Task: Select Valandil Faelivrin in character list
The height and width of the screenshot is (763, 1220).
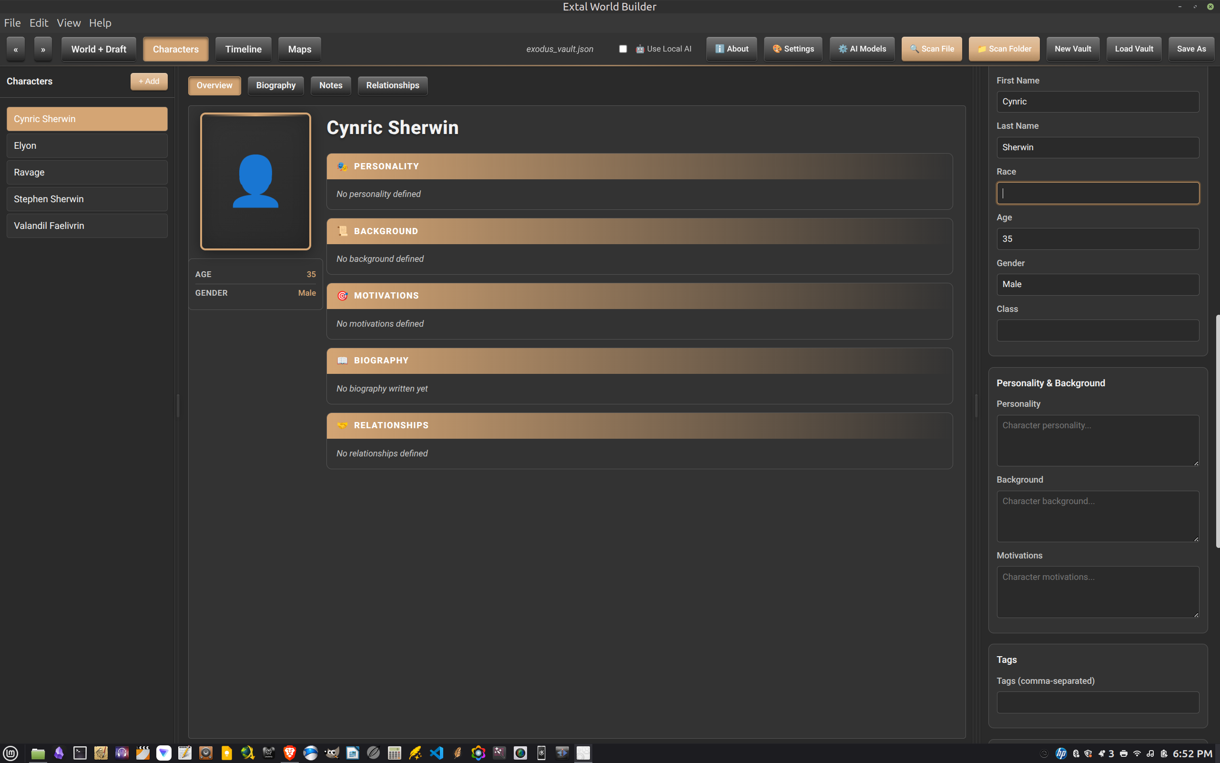Action: [87, 226]
